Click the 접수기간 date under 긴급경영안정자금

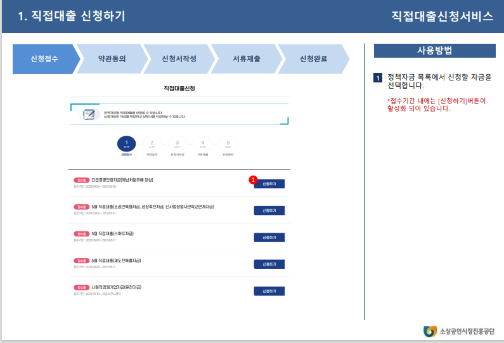[95, 186]
